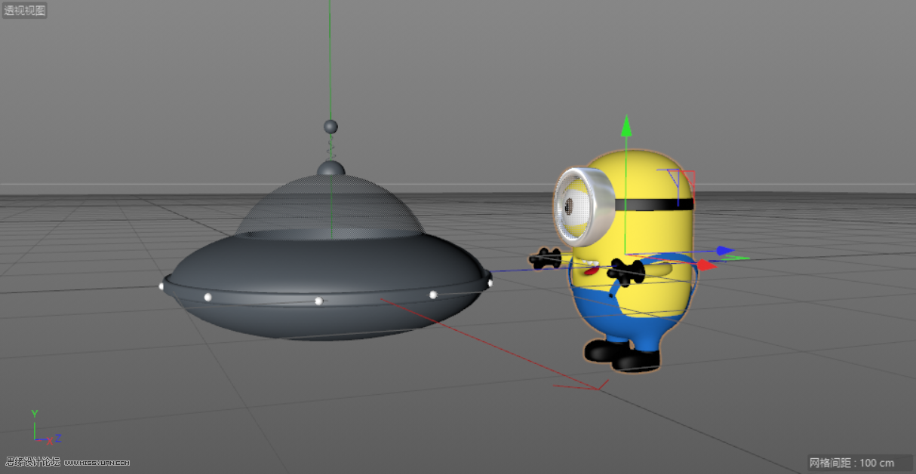Click the blue Z-axis arrow handle

(724, 251)
